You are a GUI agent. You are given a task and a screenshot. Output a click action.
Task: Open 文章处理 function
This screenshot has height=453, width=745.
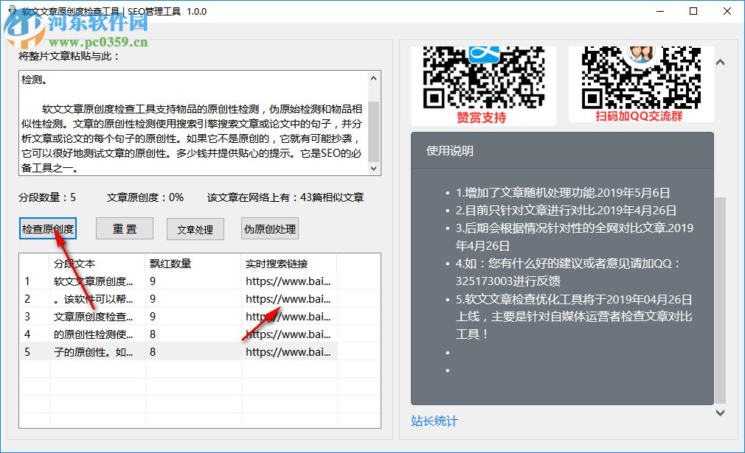coord(195,230)
